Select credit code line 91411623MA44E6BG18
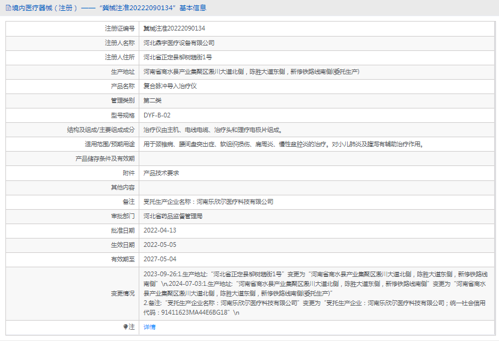Viewport: 499px width, 341px height. point(192,313)
